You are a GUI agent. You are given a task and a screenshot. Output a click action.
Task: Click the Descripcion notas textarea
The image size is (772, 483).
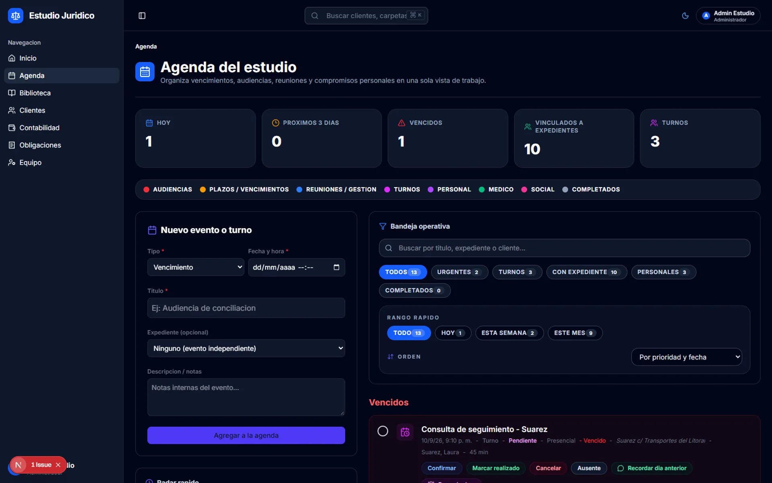point(246,397)
